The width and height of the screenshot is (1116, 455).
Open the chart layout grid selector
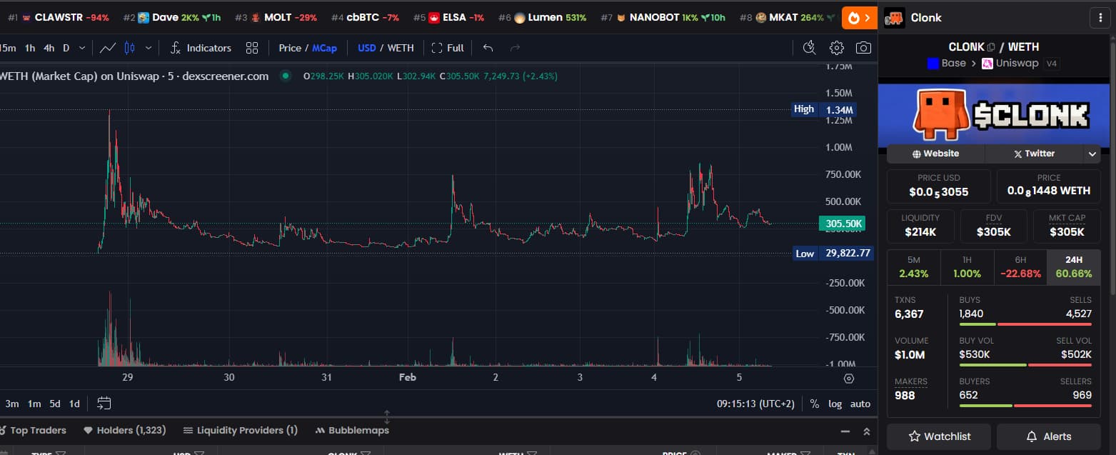(252, 48)
